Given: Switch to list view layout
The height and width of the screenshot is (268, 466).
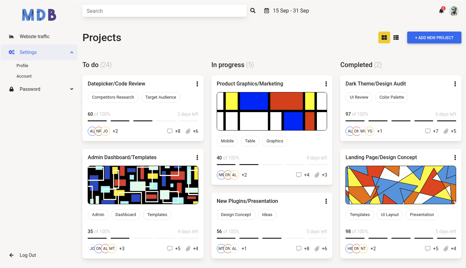Looking at the screenshot, I should coord(396,37).
